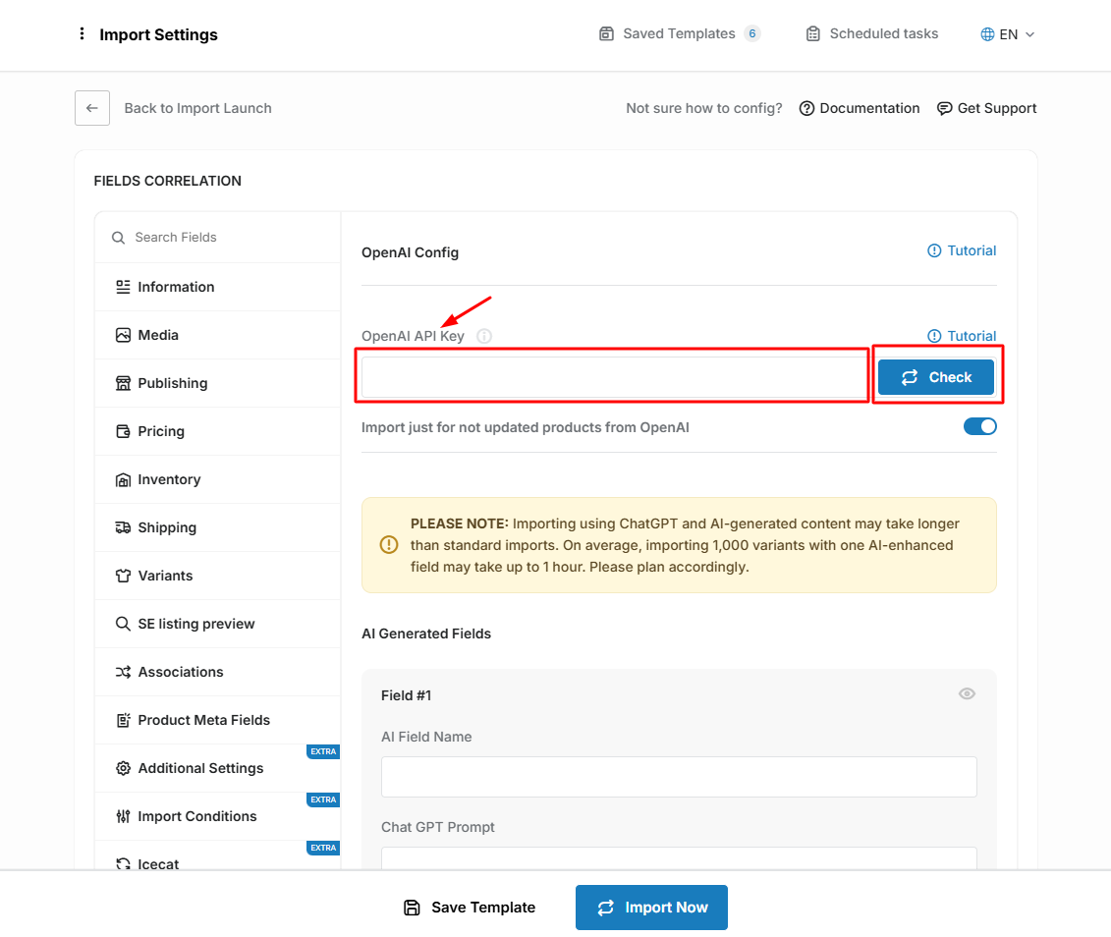Image resolution: width=1111 pixels, height=937 pixels.
Task: Go to the Pricing section
Action: (217, 431)
